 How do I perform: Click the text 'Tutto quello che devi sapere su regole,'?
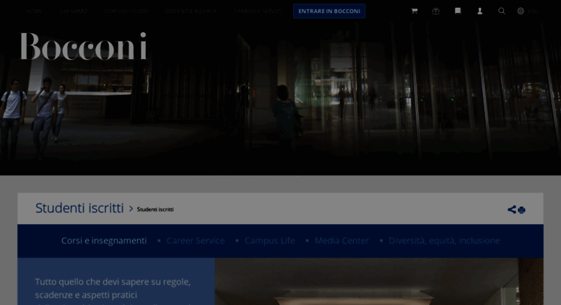[113, 282]
